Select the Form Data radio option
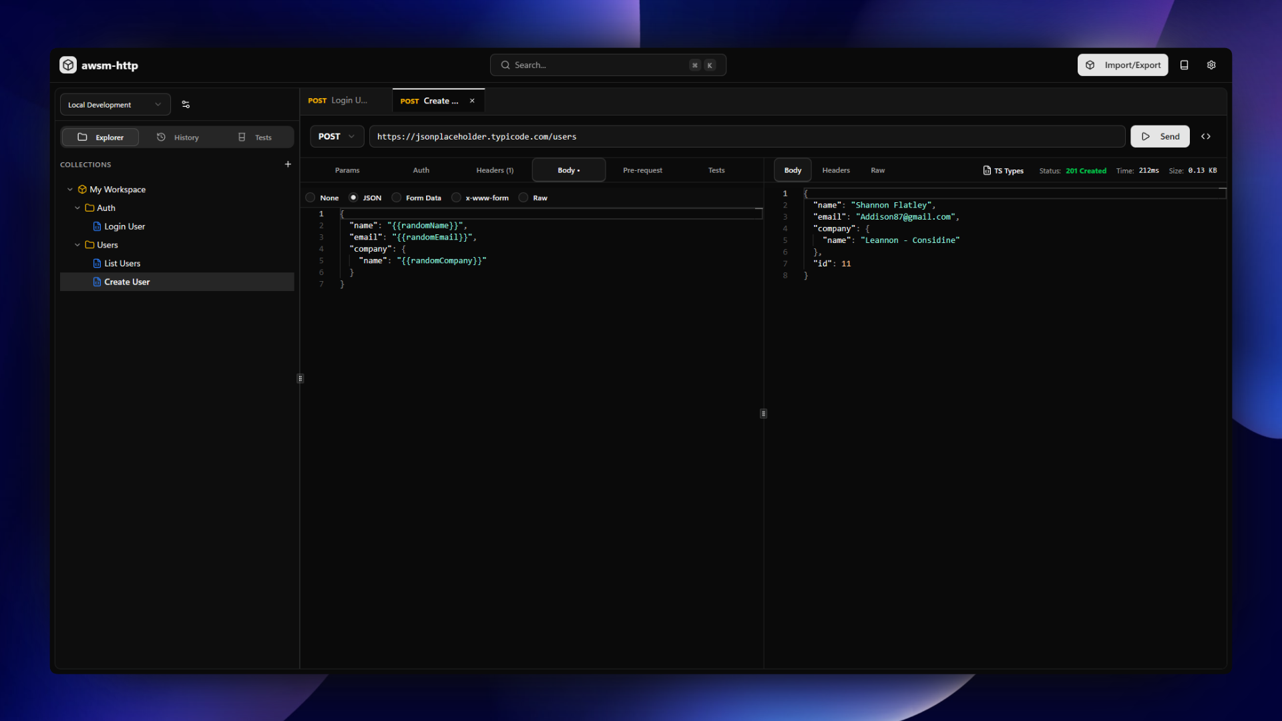This screenshot has height=721, width=1282. pos(397,198)
